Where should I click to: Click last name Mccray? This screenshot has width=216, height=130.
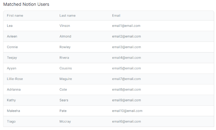[x=65, y=121]
